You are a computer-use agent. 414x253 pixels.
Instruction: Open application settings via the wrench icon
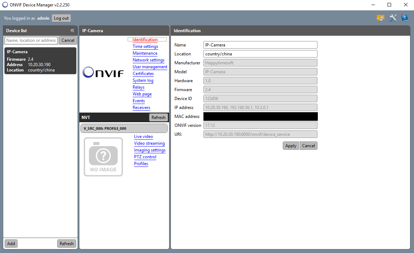tap(393, 18)
